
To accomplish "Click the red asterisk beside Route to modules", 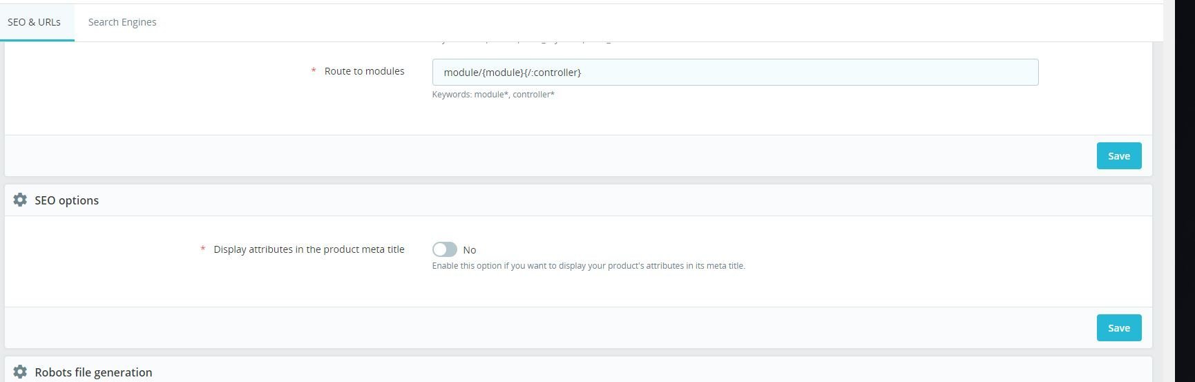I will pos(314,71).
